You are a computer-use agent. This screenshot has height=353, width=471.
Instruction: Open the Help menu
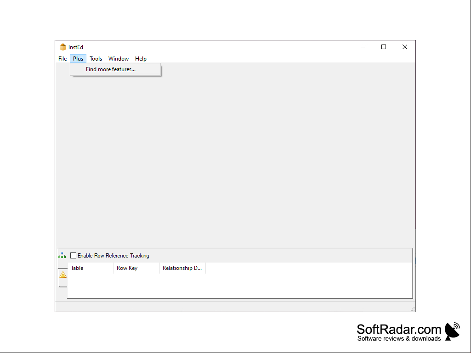point(141,59)
